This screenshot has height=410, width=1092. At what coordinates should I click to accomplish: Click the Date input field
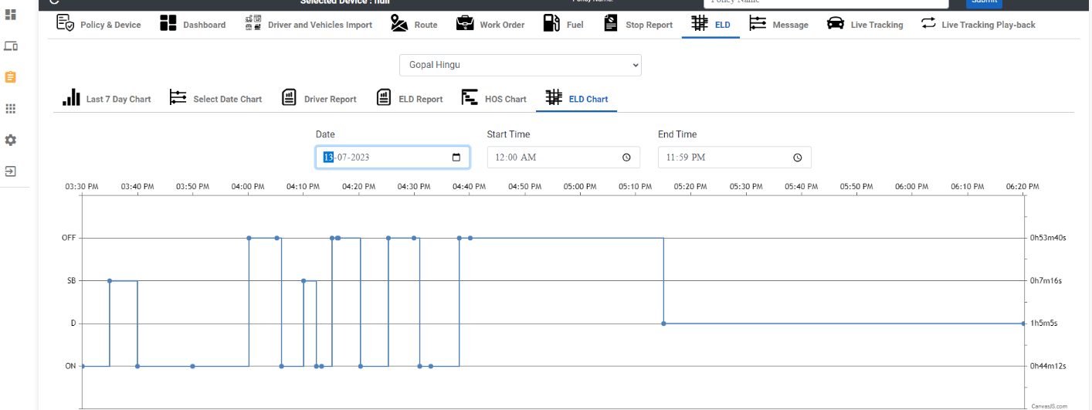pyautogui.click(x=392, y=158)
